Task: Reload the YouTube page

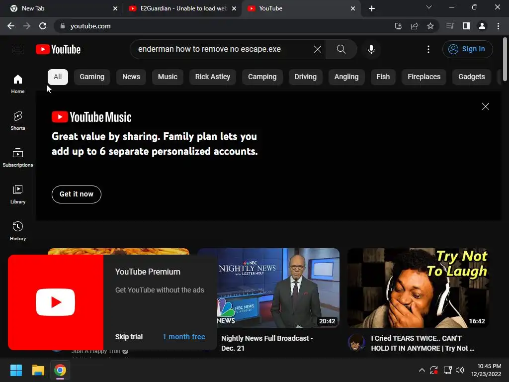Action: 43,26
